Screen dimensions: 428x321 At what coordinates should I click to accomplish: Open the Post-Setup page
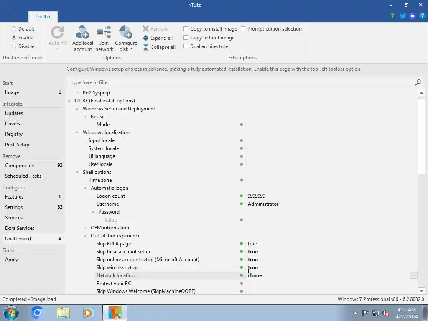pyautogui.click(x=33, y=145)
